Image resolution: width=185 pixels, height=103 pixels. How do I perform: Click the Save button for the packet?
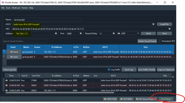(164, 33)
